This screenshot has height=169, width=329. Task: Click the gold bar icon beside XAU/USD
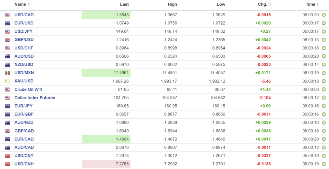click(7, 81)
